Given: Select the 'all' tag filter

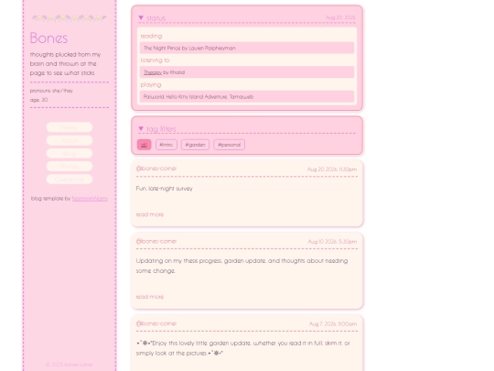Looking at the screenshot, I should (x=144, y=145).
